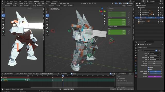
Task: Toggle camera view icon in viewport
Action: click(105, 21)
